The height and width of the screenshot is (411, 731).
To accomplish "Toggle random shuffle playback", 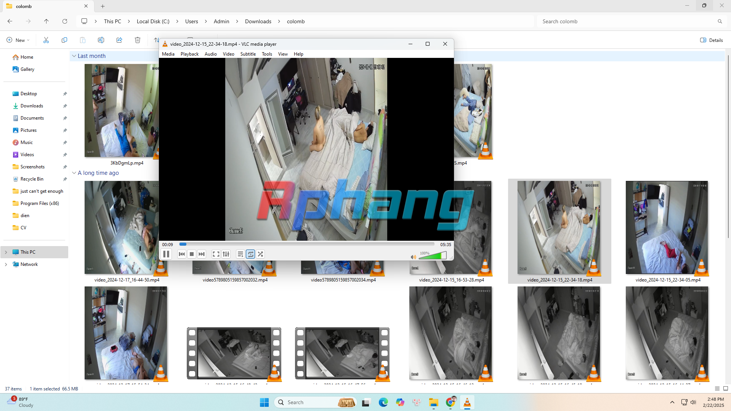I will coord(260,254).
